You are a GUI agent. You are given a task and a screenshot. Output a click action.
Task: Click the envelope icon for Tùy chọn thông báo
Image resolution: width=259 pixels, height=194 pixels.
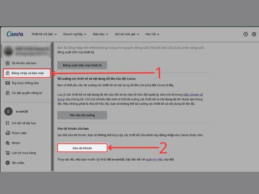[x=8, y=83]
